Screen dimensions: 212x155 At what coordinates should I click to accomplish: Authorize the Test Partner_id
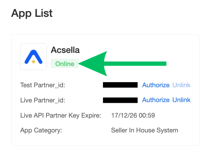point(156,85)
